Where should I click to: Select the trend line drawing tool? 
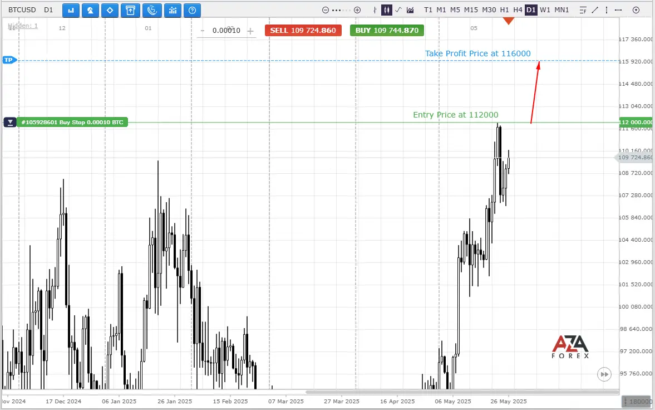pyautogui.click(x=595, y=10)
